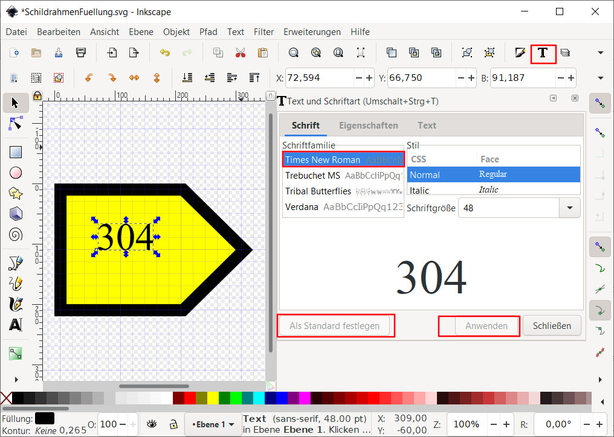Open the Schriftgröße dropdown
This screenshot has width=614, height=437.
tap(569, 208)
